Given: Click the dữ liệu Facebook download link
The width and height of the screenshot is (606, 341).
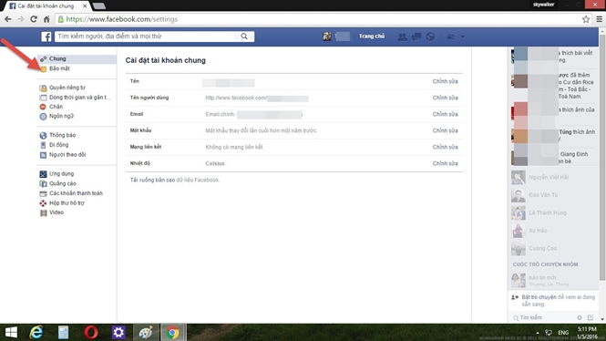Looking at the screenshot, I should click(x=198, y=181).
